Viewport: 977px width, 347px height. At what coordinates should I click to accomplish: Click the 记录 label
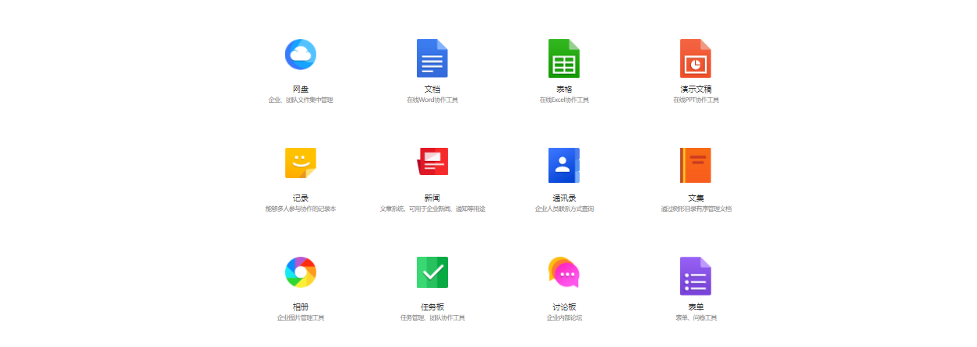[301, 198]
